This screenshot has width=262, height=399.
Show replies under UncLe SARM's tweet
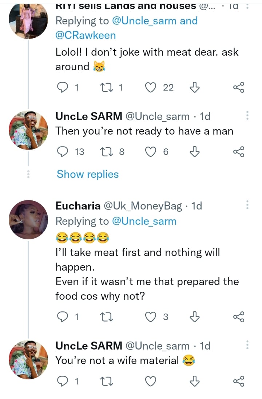pos(88,174)
